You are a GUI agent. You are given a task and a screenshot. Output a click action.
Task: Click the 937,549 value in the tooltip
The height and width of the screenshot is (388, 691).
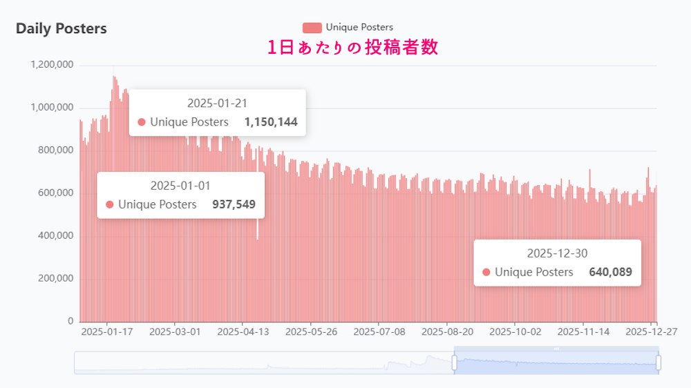(234, 205)
